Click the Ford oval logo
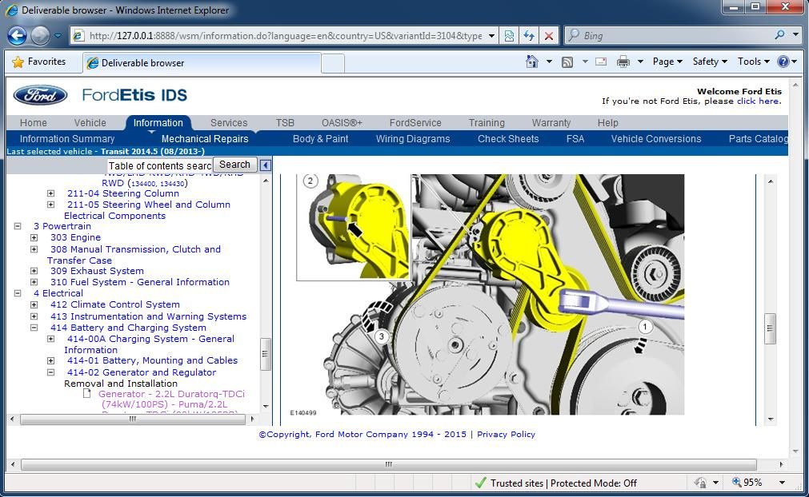 pyautogui.click(x=40, y=95)
